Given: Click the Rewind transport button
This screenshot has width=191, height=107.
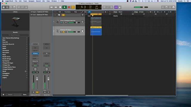Looking at the screenshot, I should [51, 7].
